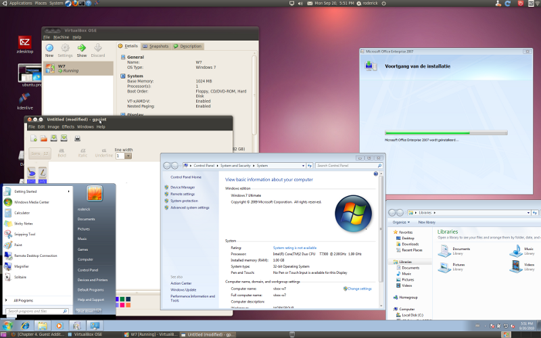The width and height of the screenshot is (541, 338).
Task: Switch to the Description tab in VirtualBox
Action: click(188, 46)
